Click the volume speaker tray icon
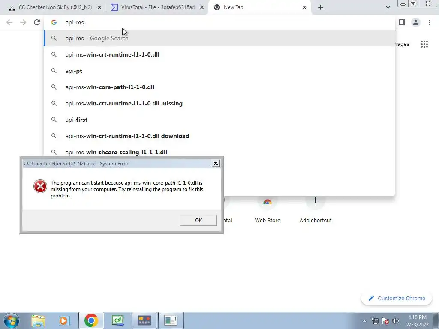Image resolution: width=439 pixels, height=329 pixels. pos(396,321)
